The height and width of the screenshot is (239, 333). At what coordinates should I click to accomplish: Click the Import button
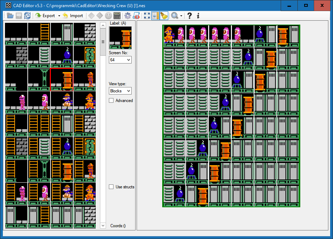point(73,16)
